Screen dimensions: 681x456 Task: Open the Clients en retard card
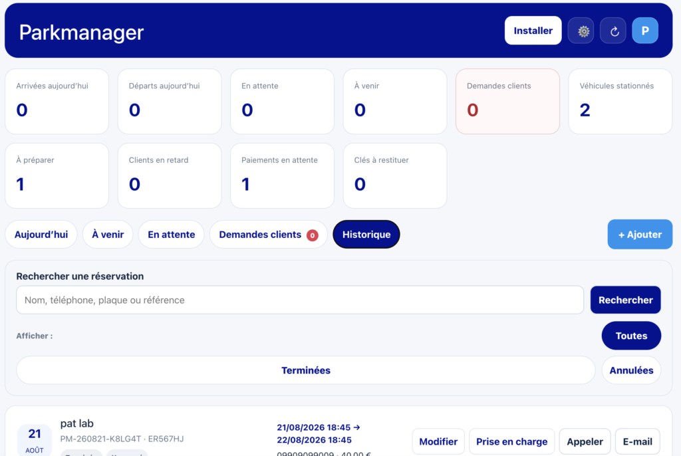click(x=170, y=176)
